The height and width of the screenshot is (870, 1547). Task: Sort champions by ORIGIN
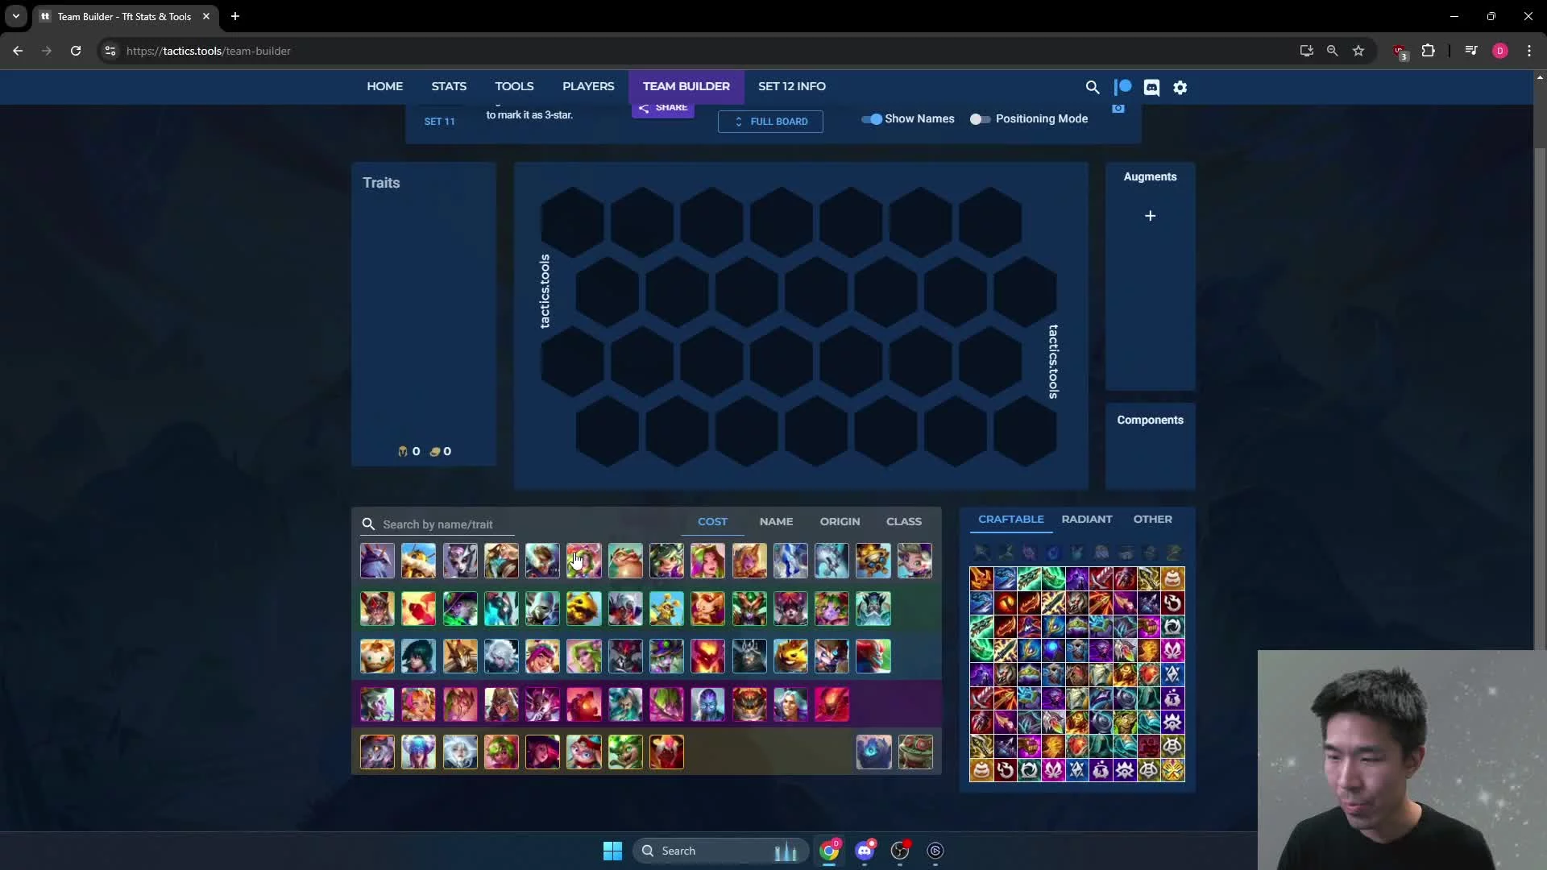point(840,522)
